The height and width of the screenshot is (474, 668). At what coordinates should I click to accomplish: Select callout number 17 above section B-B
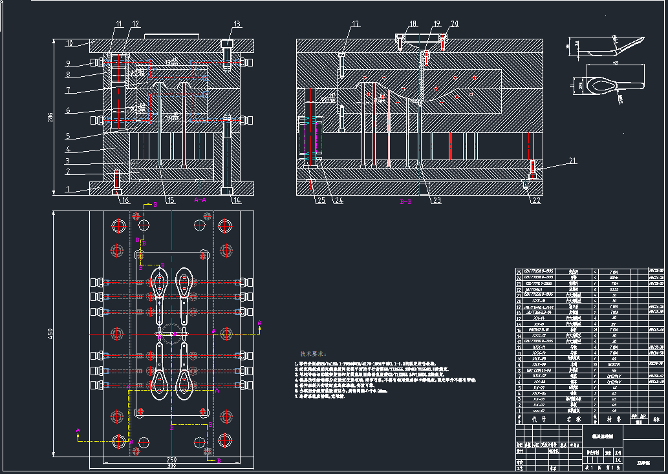coord(356,24)
